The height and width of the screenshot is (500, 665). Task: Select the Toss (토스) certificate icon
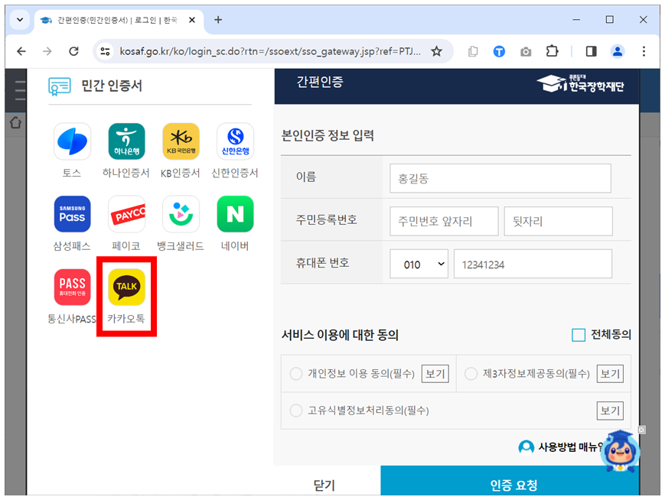[72, 141]
